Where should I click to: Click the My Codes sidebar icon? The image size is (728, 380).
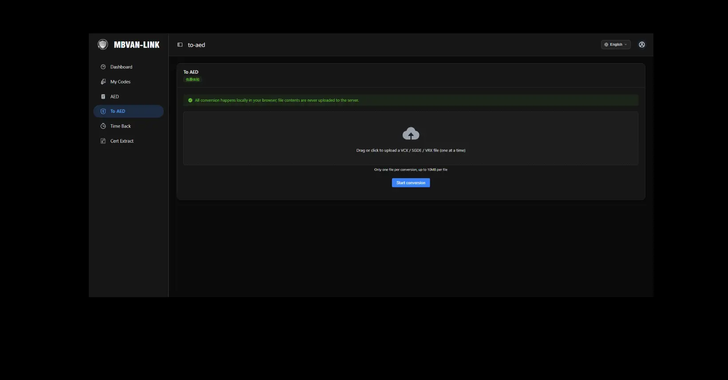click(x=103, y=82)
